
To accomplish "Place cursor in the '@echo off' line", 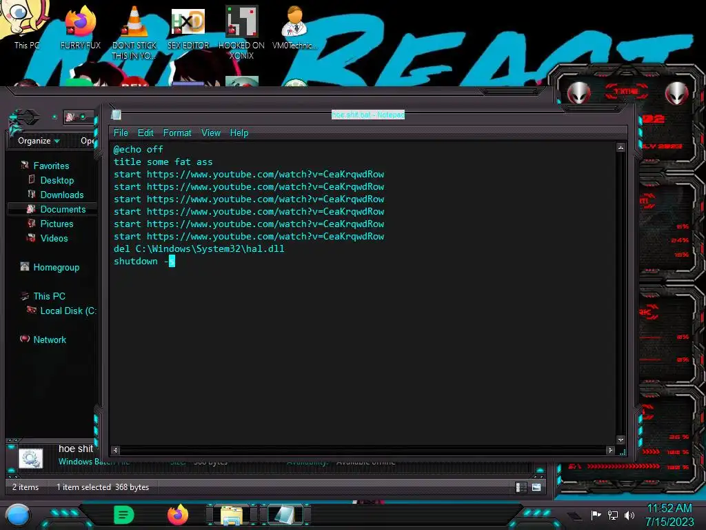I will (138, 150).
